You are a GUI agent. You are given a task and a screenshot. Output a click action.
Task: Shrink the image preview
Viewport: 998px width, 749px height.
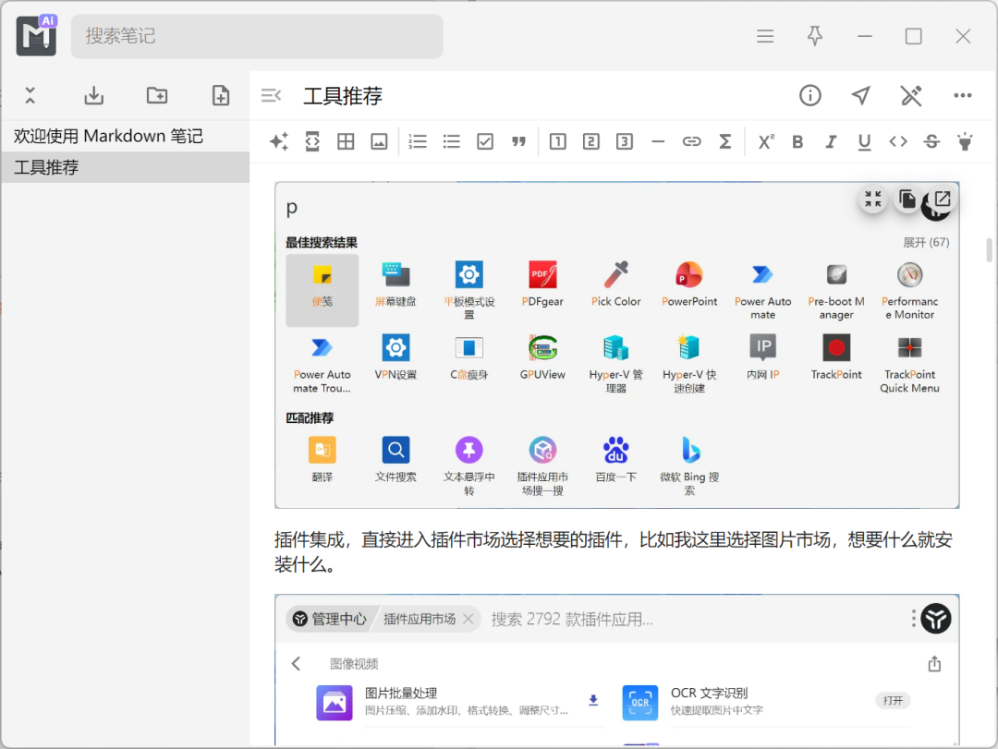(873, 199)
